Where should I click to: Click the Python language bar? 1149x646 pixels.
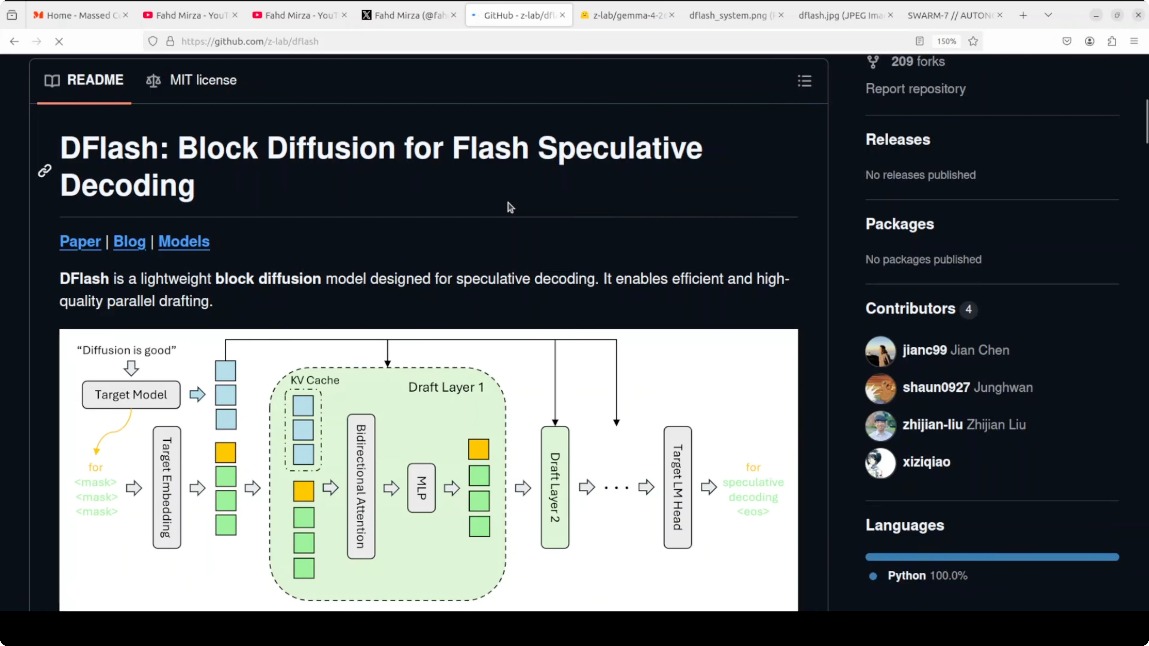point(992,557)
